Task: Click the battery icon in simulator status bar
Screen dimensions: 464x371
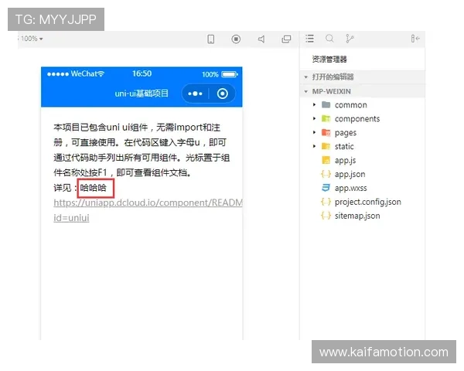Action: click(230, 74)
